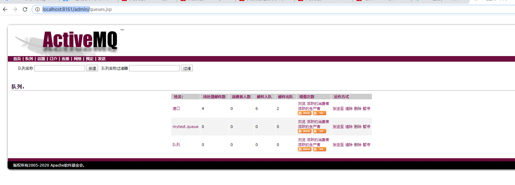This screenshot has height=185, width=515.
Task: Go to 首页 in navigation bar
Action: tap(17, 59)
